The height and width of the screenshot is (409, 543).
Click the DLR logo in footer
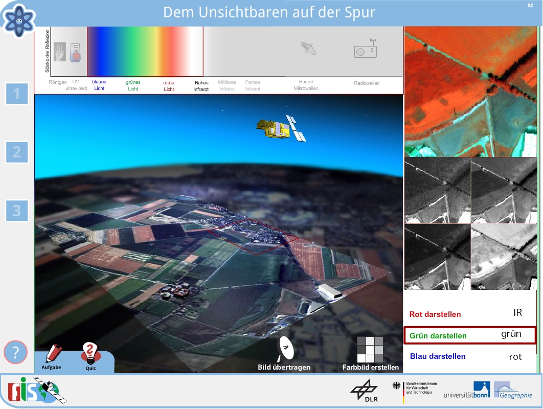coord(364,391)
